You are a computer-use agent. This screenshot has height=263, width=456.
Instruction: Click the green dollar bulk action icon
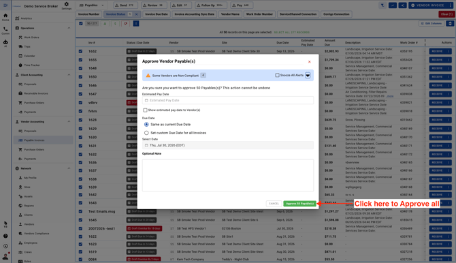tap(115, 24)
